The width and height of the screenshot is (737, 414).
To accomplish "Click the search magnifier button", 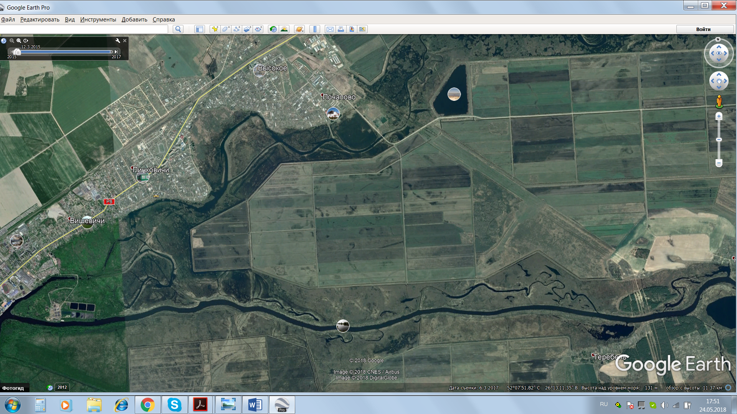I will [x=178, y=29].
